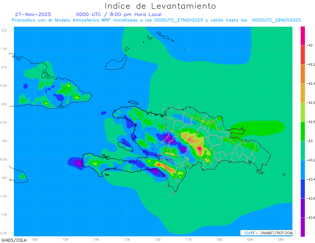This screenshot has width=315, height=243.
Task: Click the '19N' latitude label
Action: coord(4,141)
